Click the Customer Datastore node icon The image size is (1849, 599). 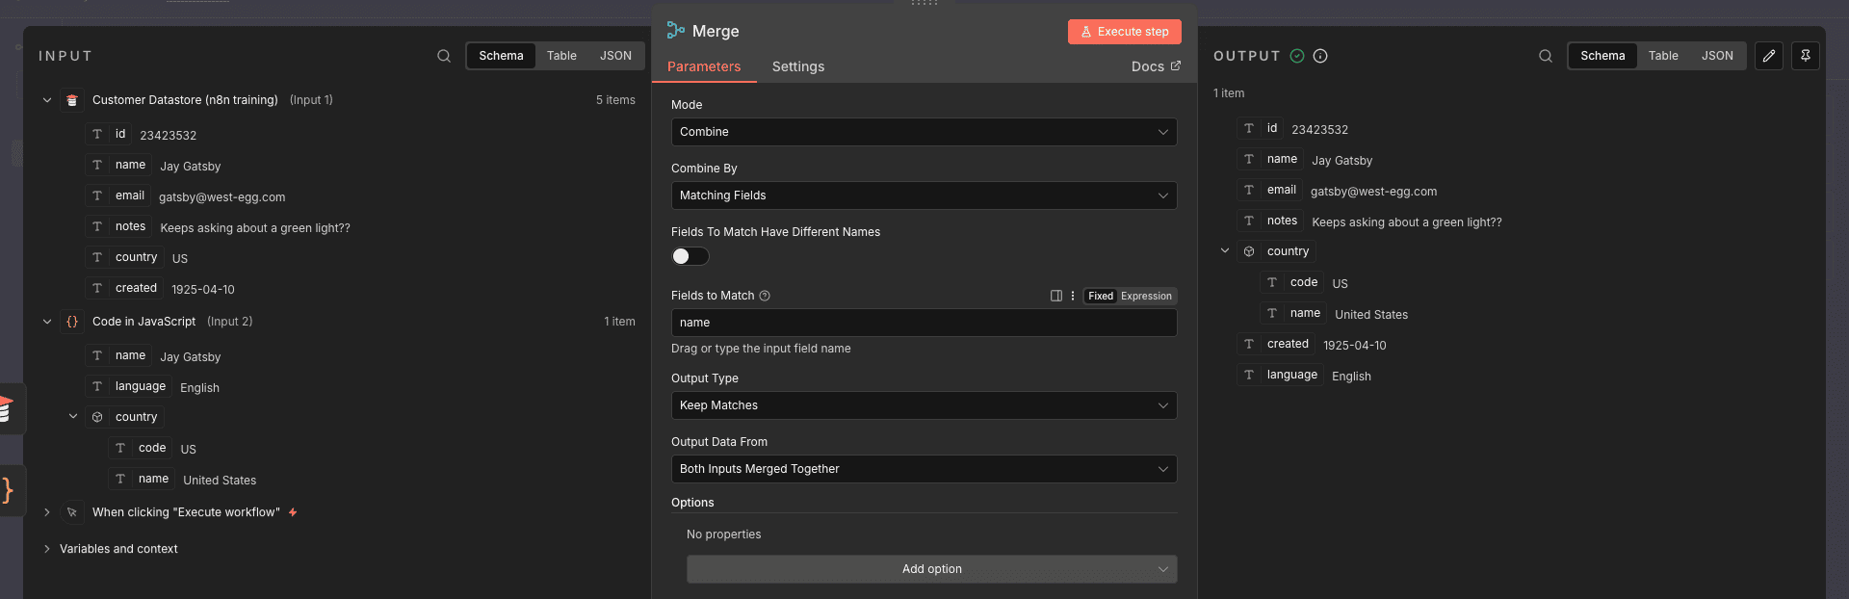click(72, 100)
